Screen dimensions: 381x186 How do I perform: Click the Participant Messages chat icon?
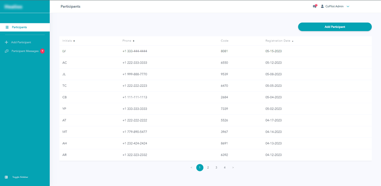(6, 51)
